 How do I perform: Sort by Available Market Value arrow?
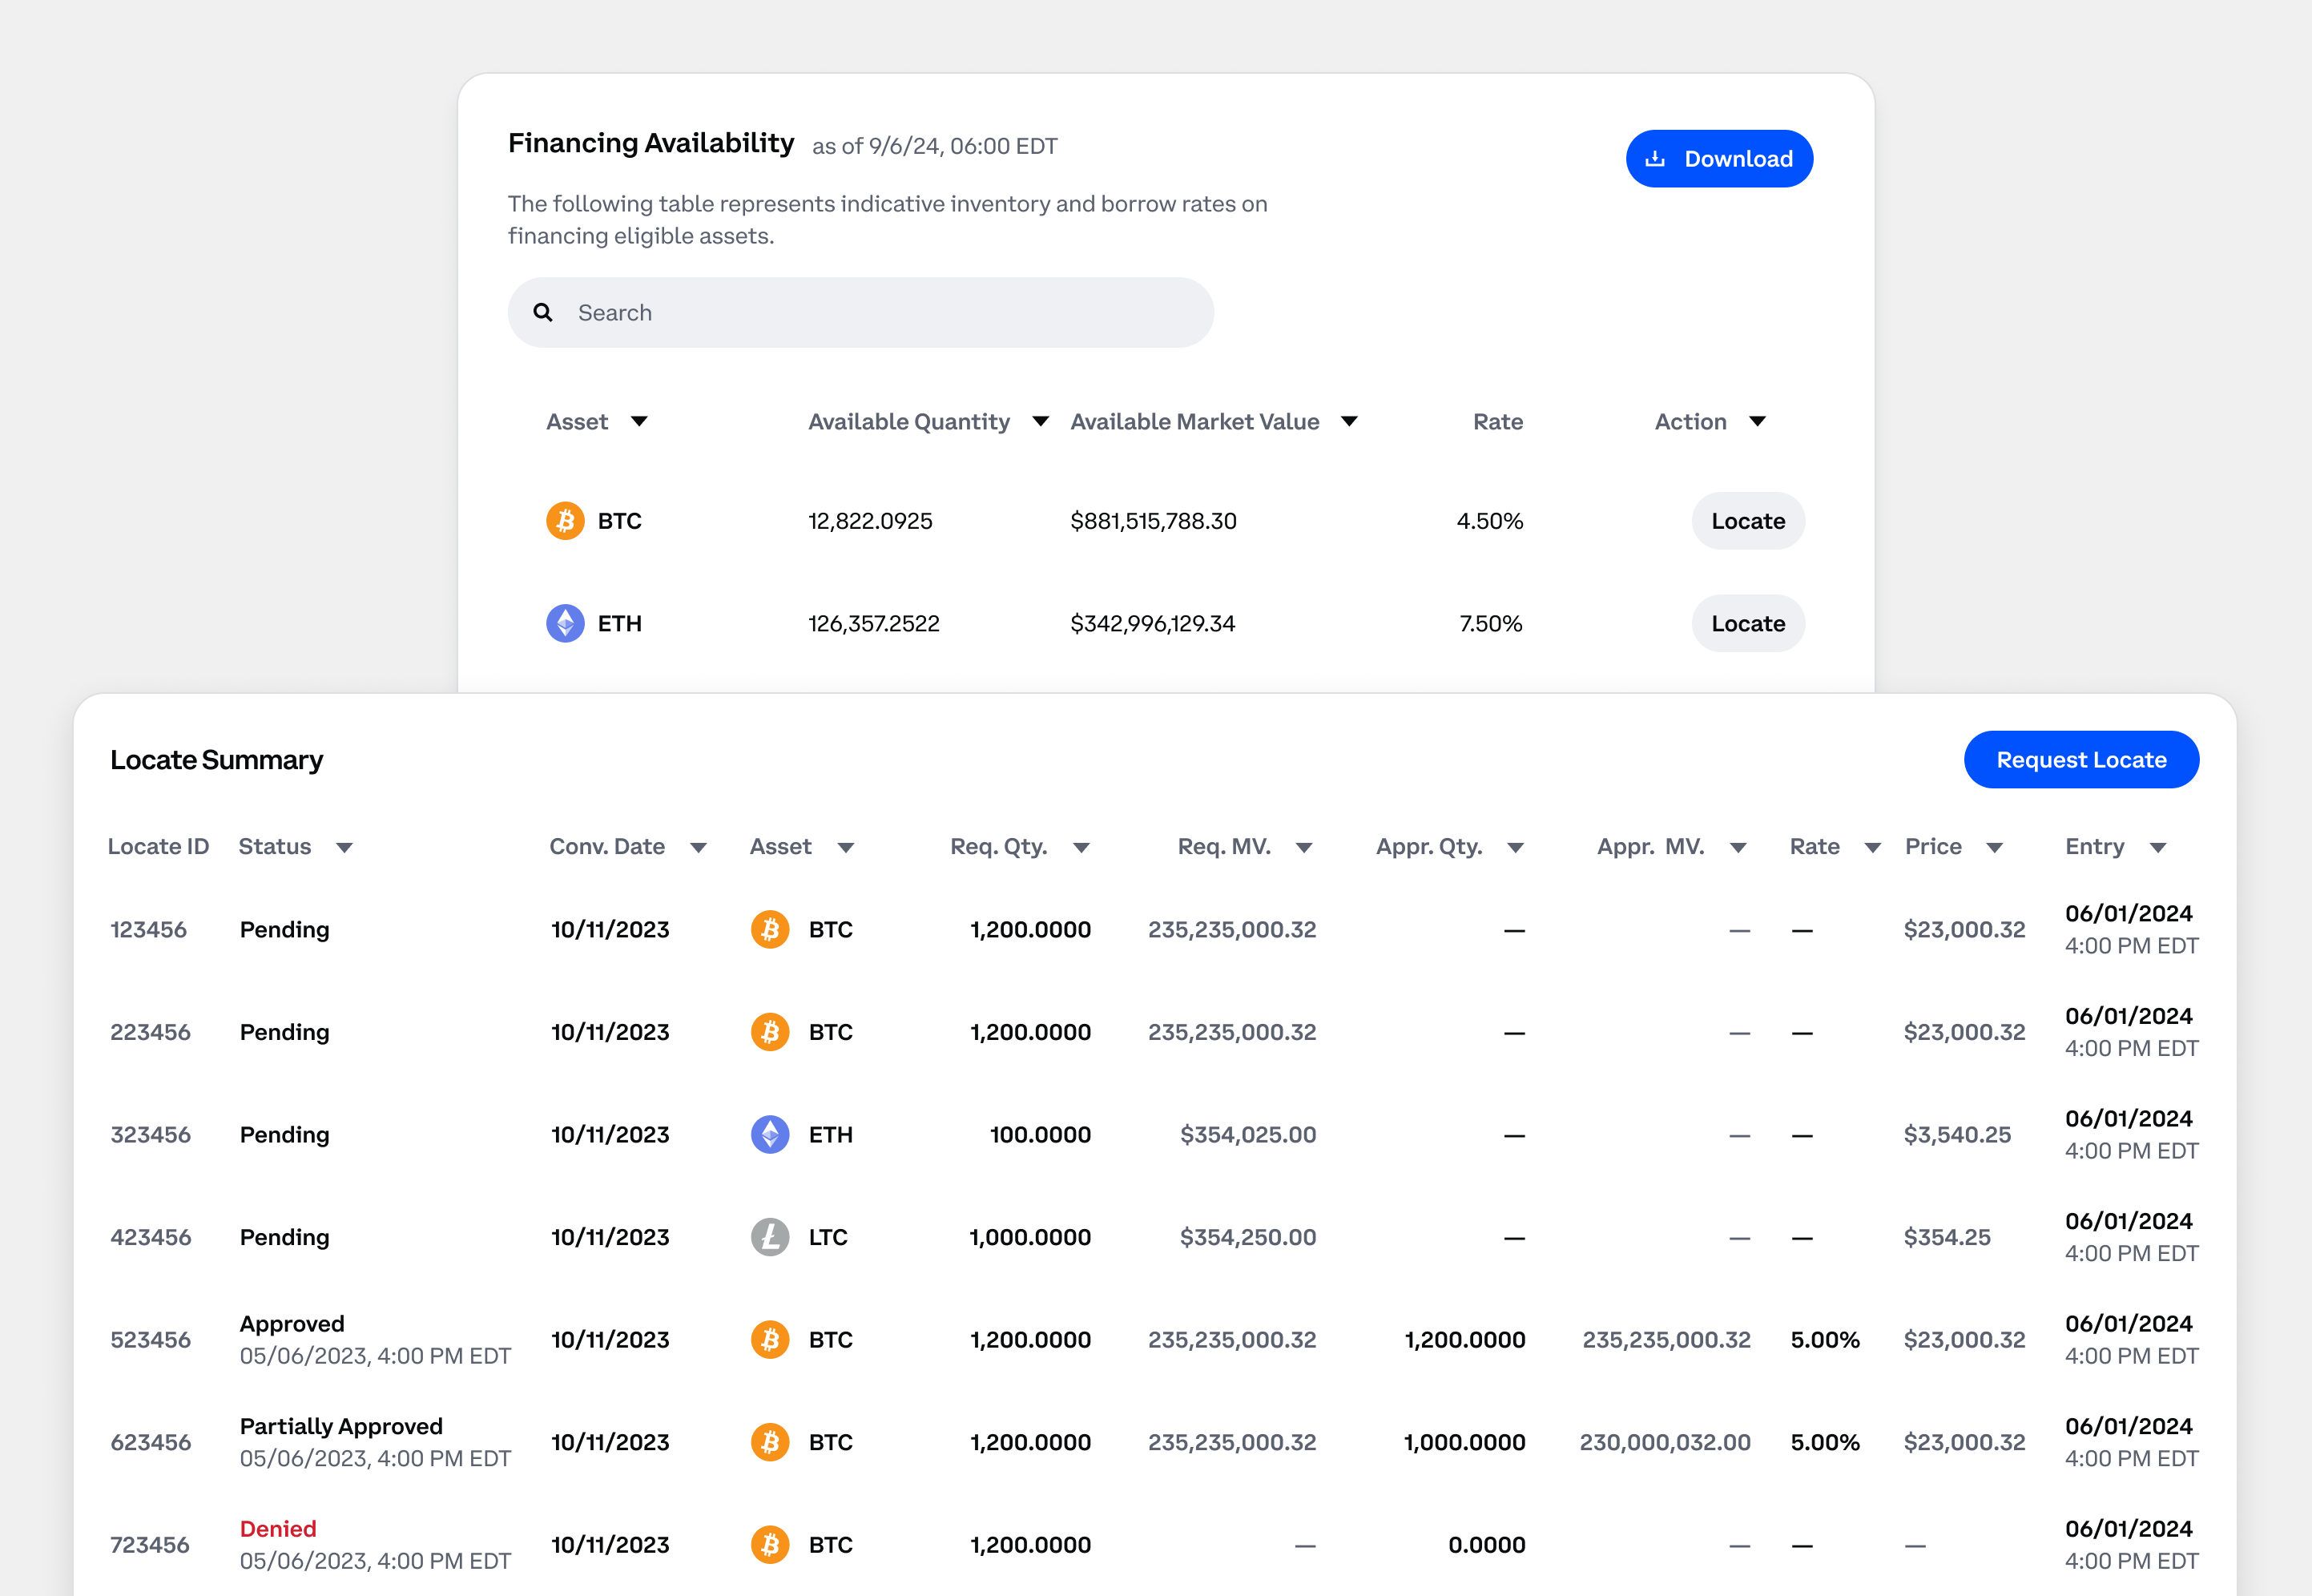(x=1349, y=422)
